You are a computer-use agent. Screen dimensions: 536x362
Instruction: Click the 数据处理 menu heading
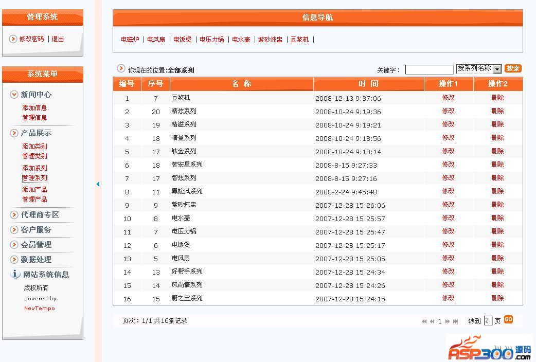click(x=36, y=260)
